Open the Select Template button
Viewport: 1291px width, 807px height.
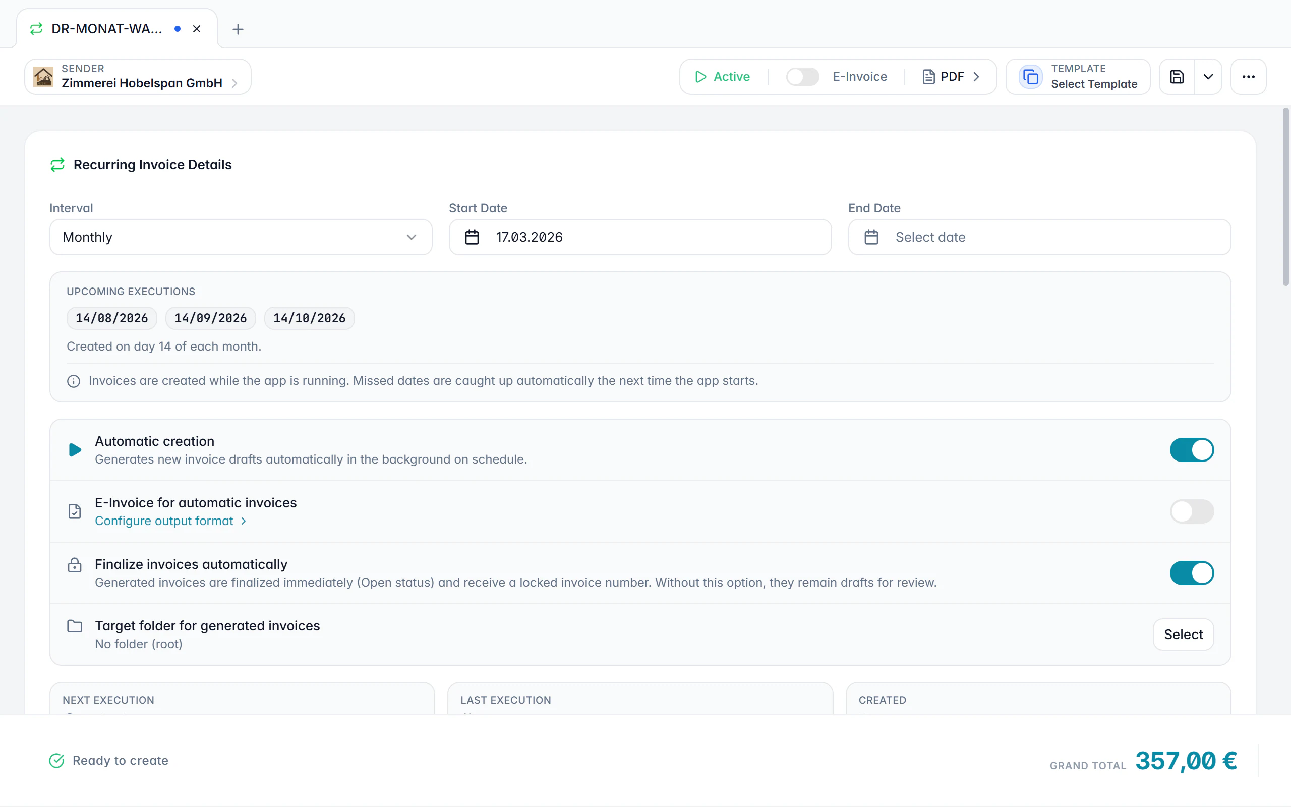(1078, 77)
